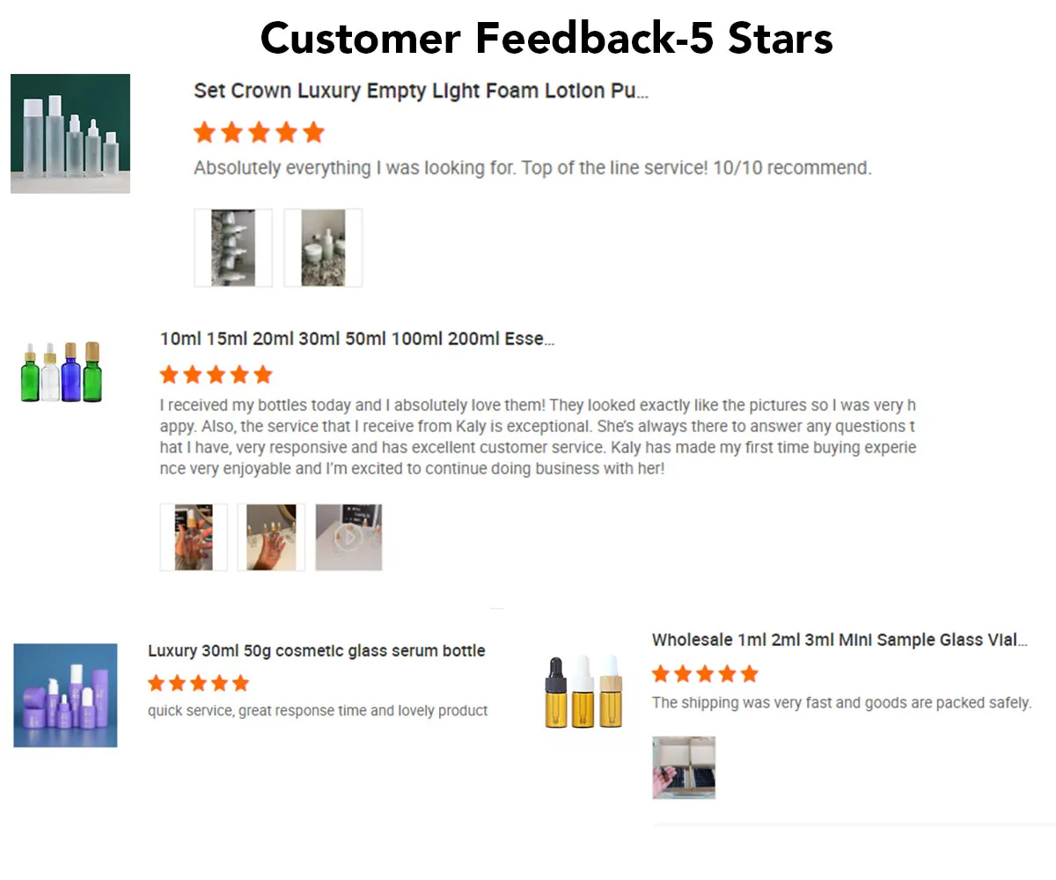Click Wholesale 1ml 2ml 3ml Mini Sample Glass Vial title
This screenshot has height=880, width=1056.
point(840,640)
